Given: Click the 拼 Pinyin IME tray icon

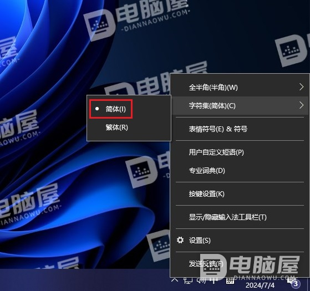Looking at the screenshot, I should coord(230,280).
